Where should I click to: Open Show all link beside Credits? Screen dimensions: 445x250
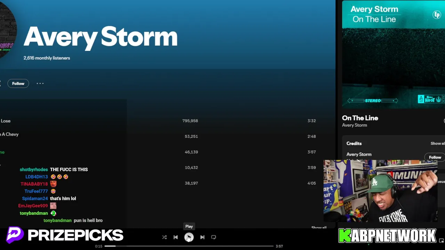pyautogui.click(x=437, y=143)
